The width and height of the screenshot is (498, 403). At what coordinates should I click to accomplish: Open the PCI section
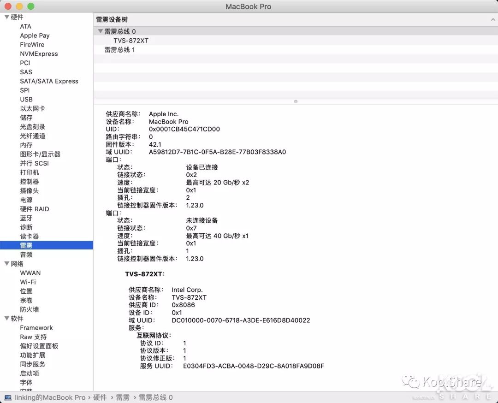25,63
